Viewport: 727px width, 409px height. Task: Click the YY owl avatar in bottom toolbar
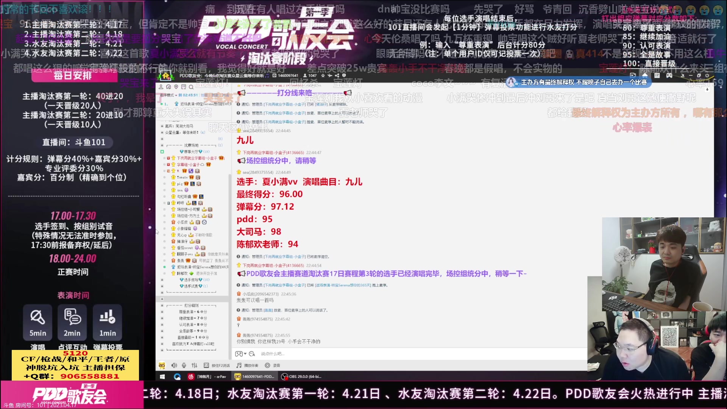(162, 365)
